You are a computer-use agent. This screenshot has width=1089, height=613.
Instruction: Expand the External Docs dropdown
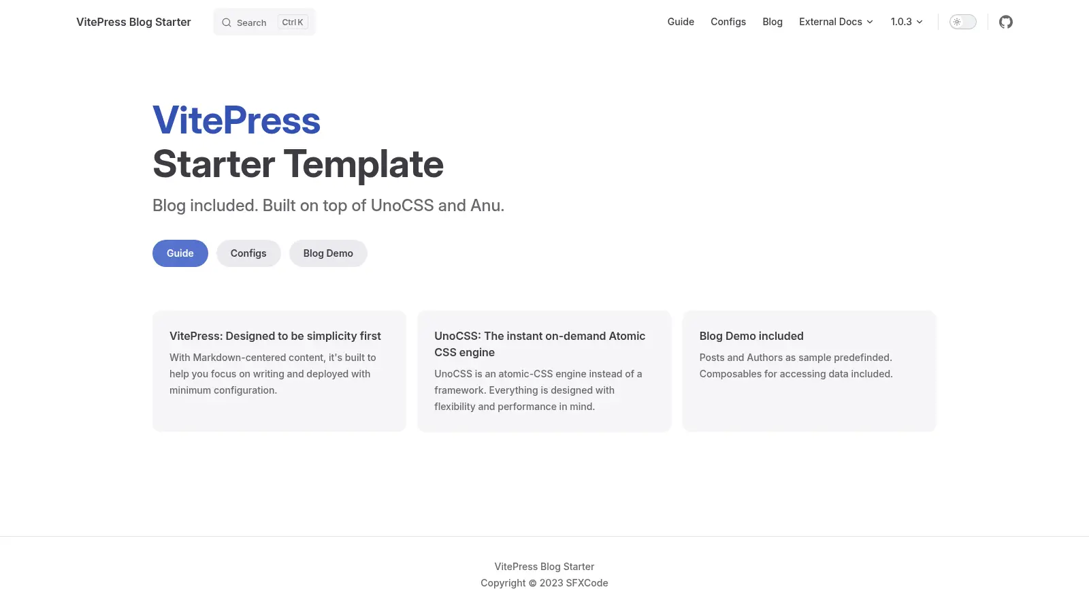pyautogui.click(x=836, y=22)
